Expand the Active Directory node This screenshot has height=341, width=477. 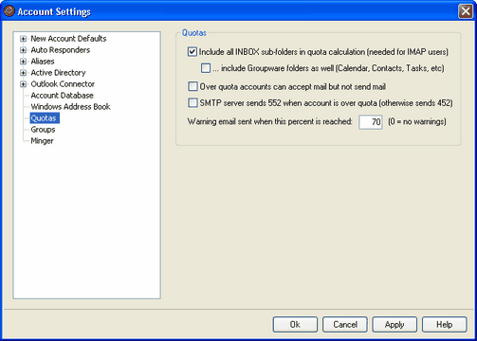coord(23,73)
